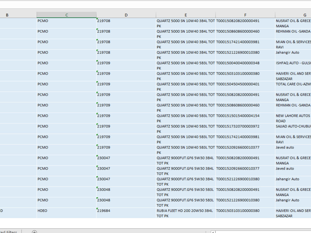Viewport: 311px width, 233px height.
Task: Select column F header
Action: [x=245, y=15]
